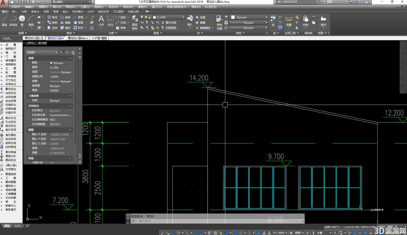Run the 拉伸 (Stretch) command

point(52,28)
